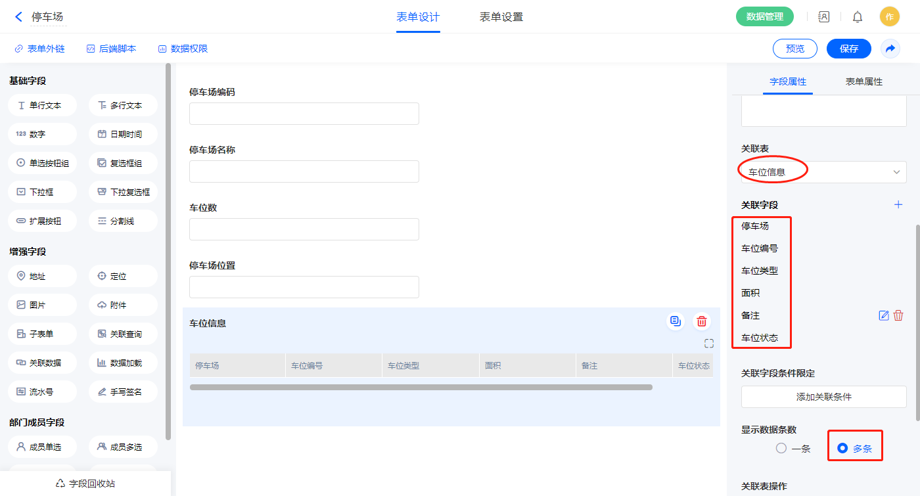Switch to 表单设置 tab

pos(501,17)
